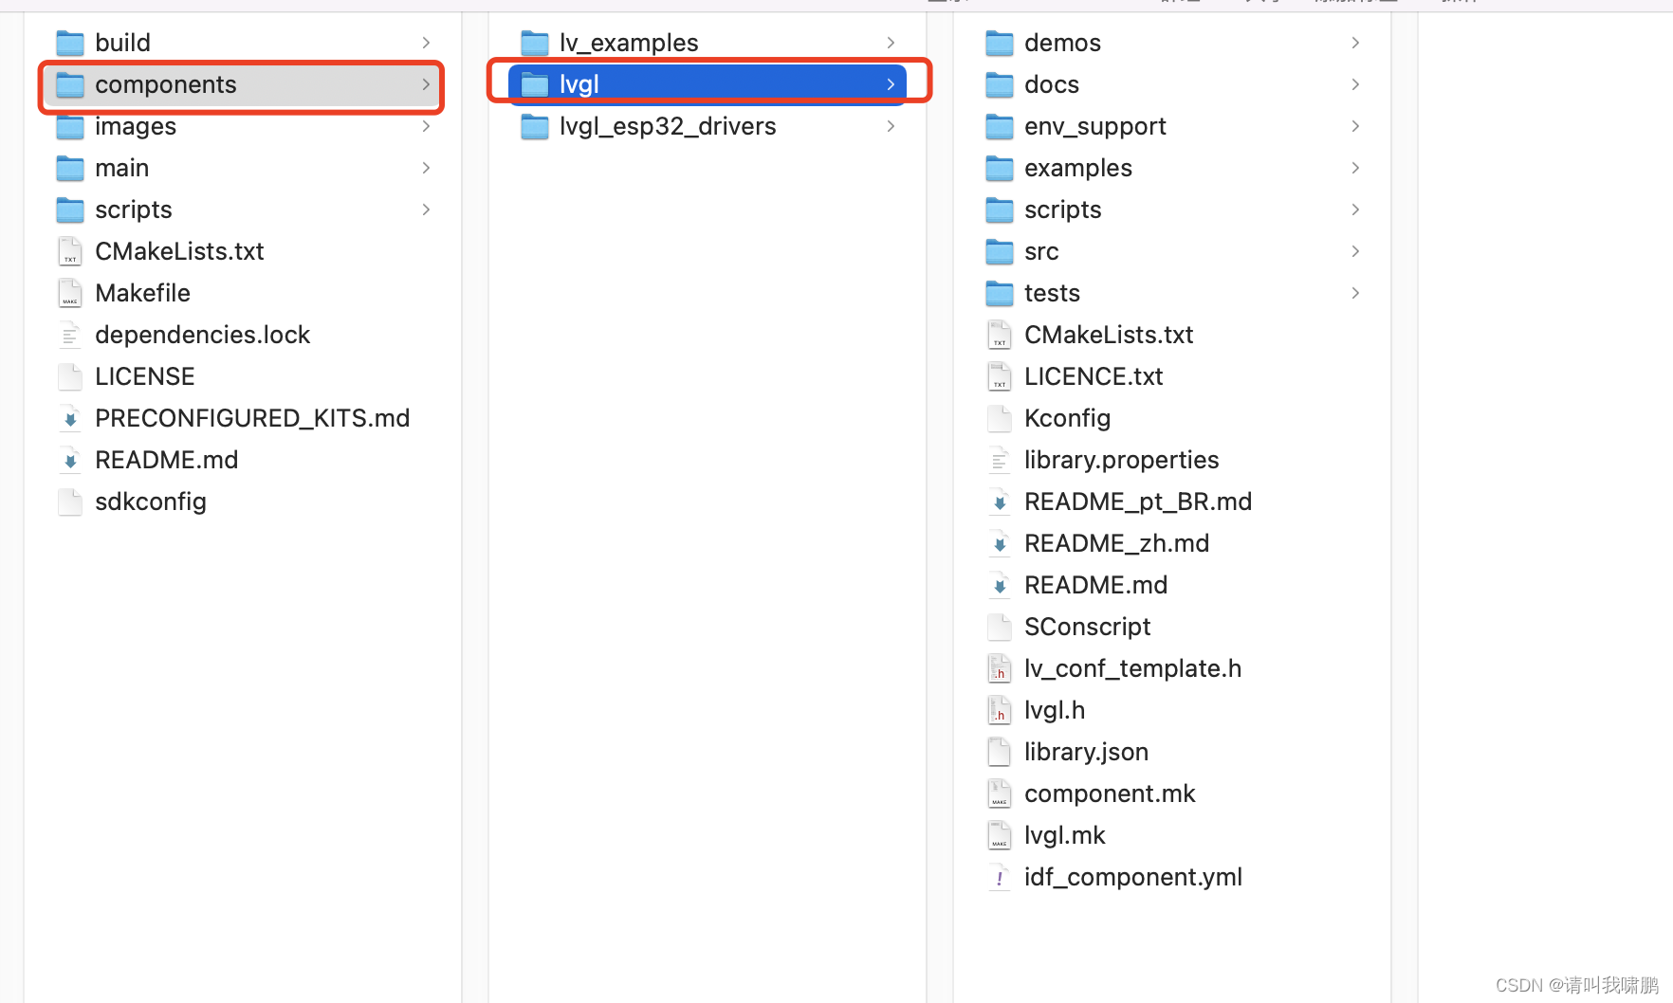1673x1003 pixels.
Task: Select the Kconfig file icon
Action: (x=1000, y=418)
